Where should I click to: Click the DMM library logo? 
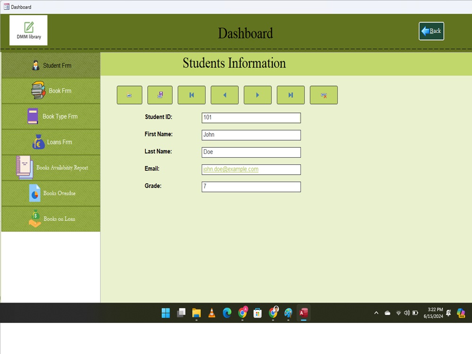pyautogui.click(x=29, y=30)
